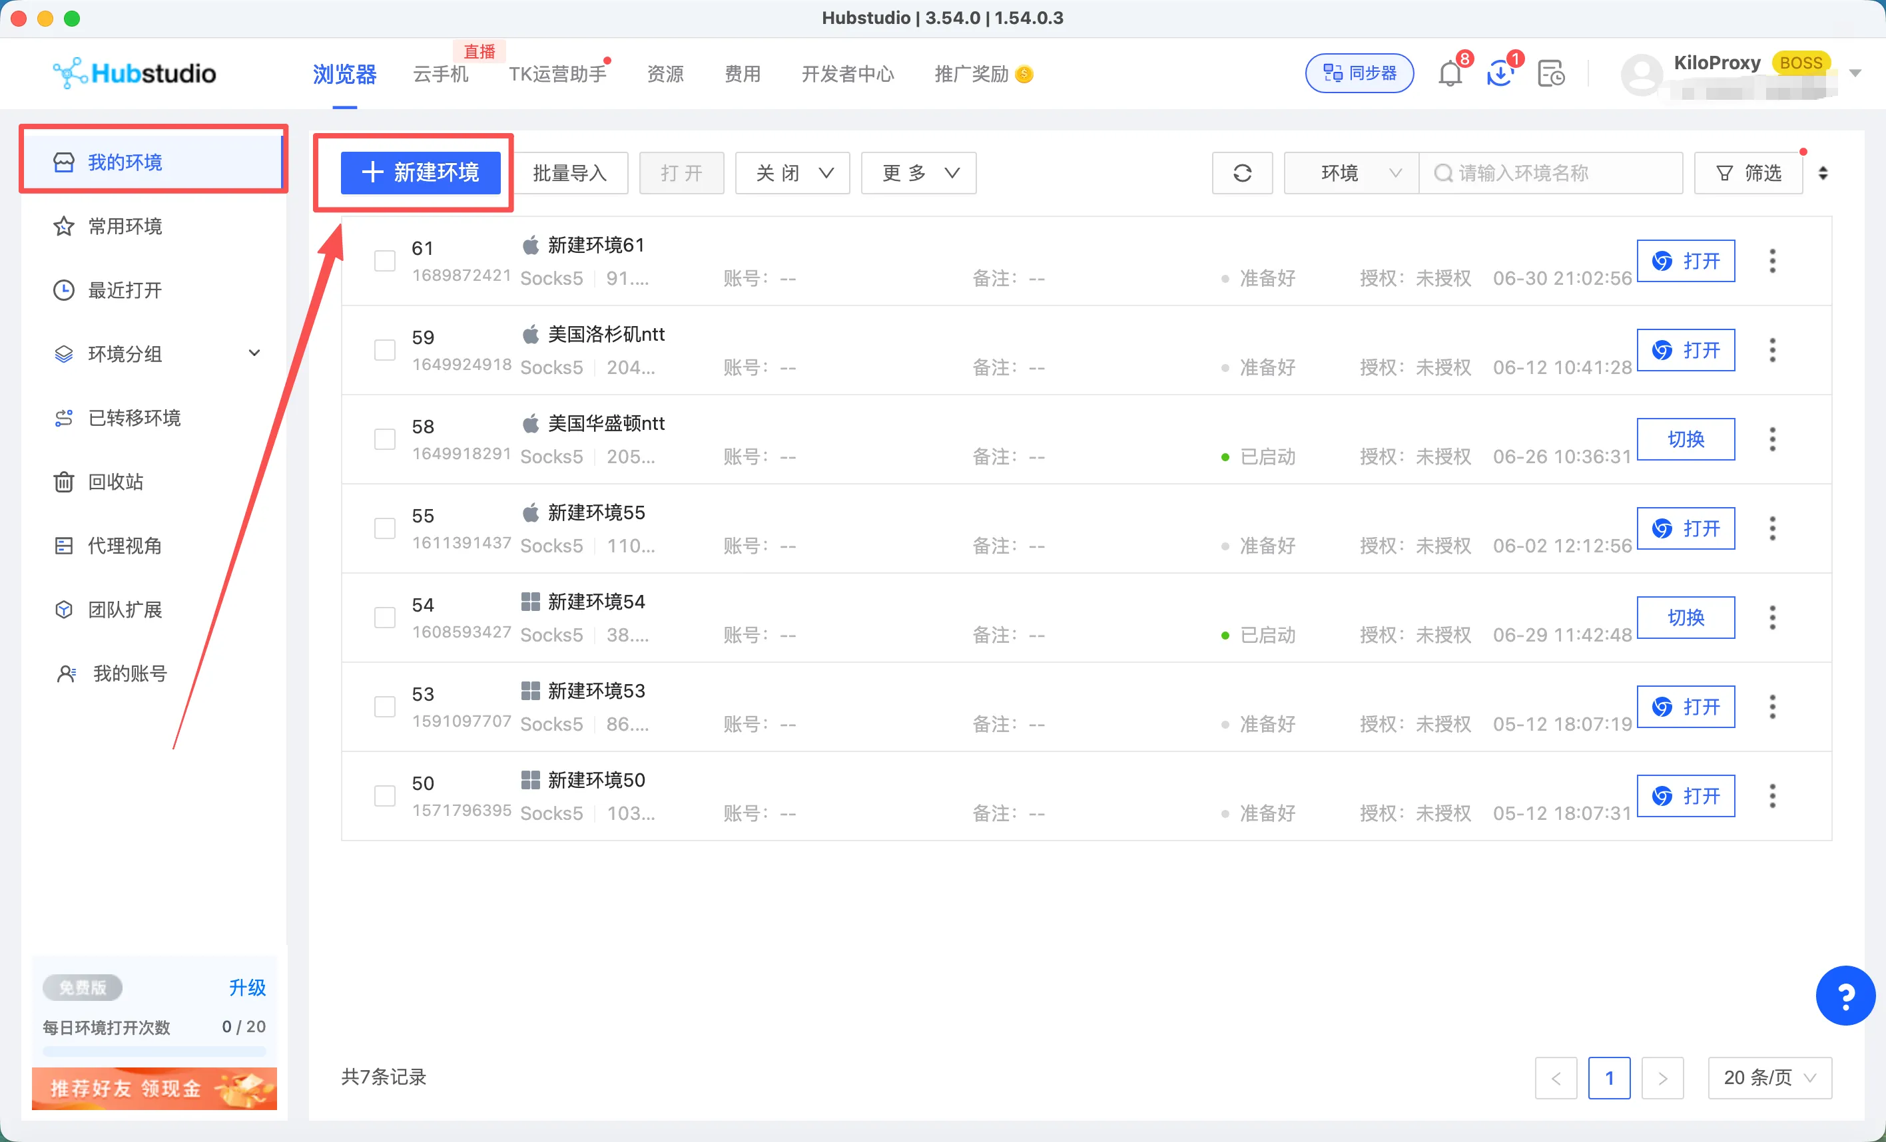The image size is (1886, 1142).
Task: Click the sort arrows next to 筛选
Action: coord(1823,174)
